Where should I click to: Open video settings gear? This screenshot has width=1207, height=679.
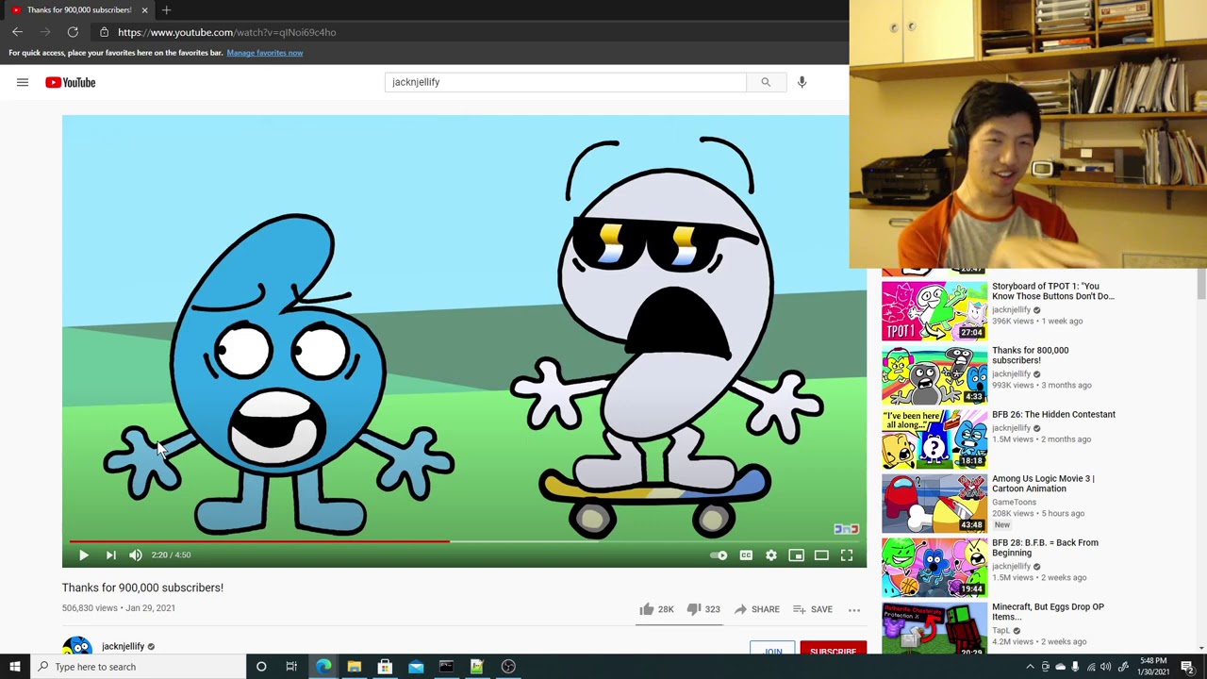[x=771, y=555]
